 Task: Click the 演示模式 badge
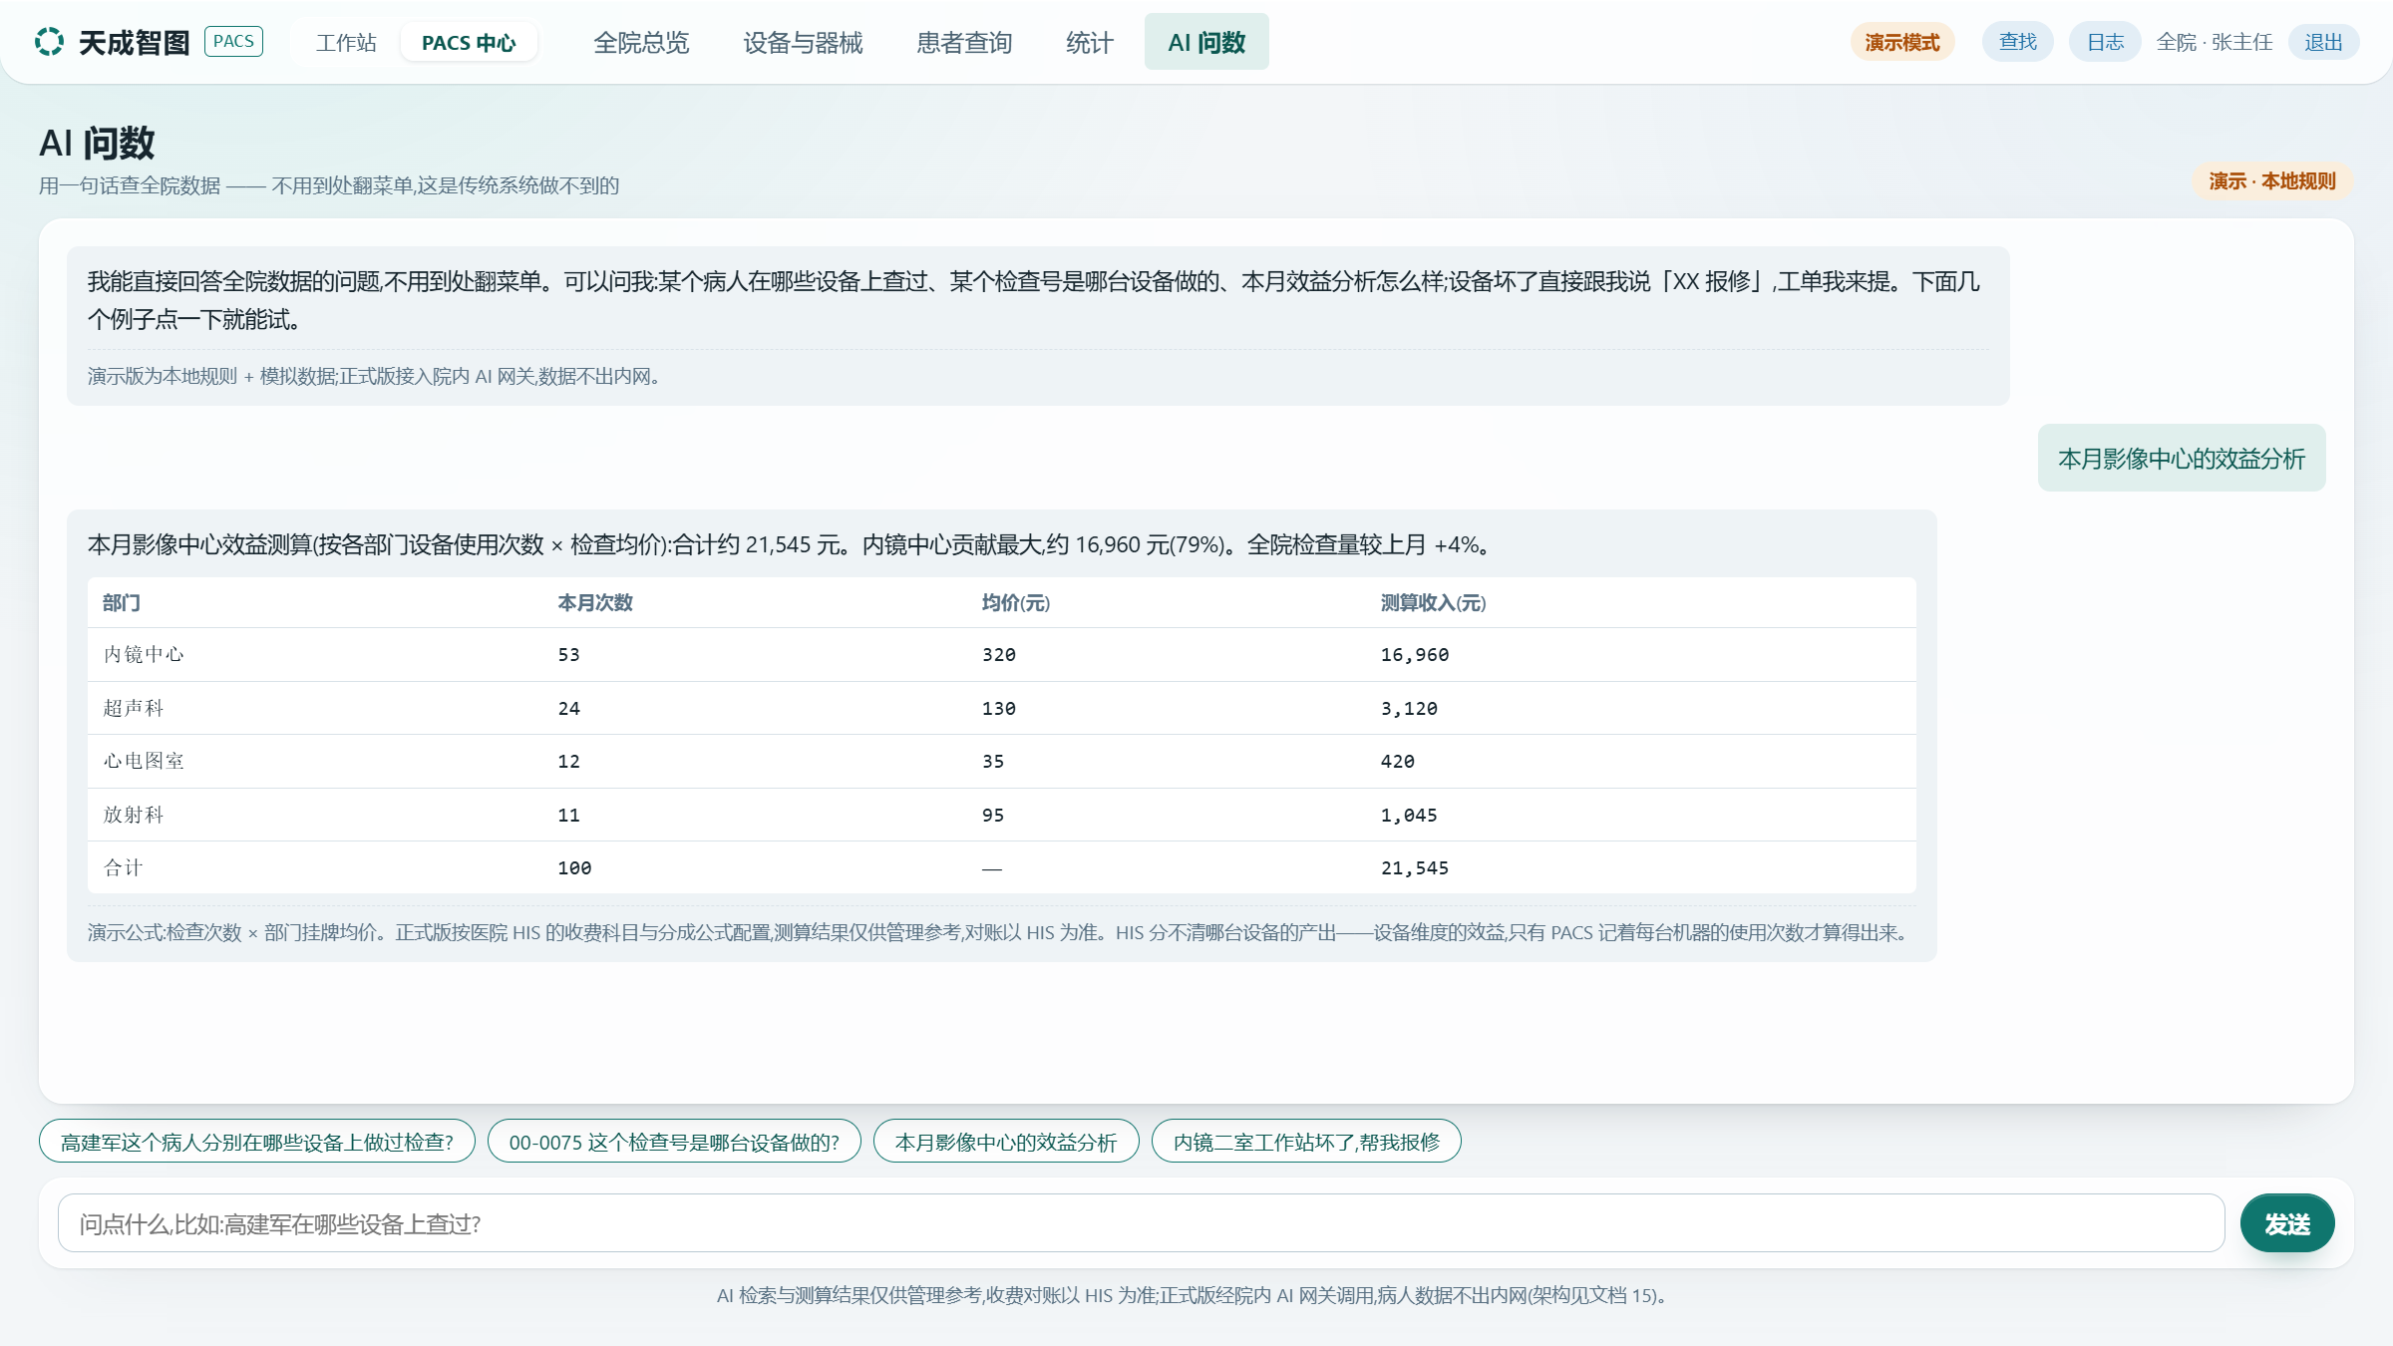coord(1902,43)
